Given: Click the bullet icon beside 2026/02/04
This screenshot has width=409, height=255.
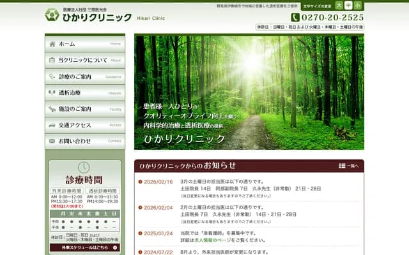Looking at the screenshot, I should coord(141,207).
